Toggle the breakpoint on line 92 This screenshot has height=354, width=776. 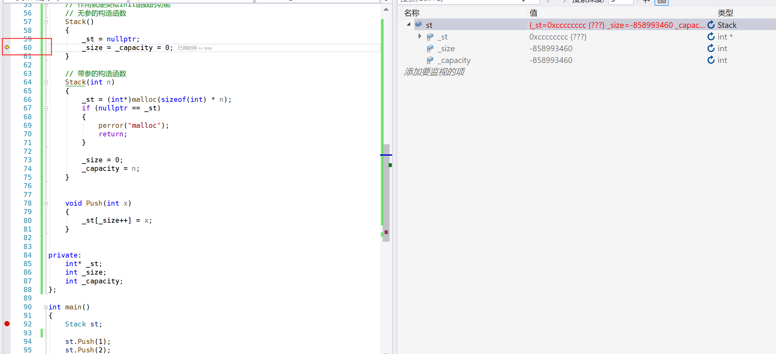[x=7, y=324]
